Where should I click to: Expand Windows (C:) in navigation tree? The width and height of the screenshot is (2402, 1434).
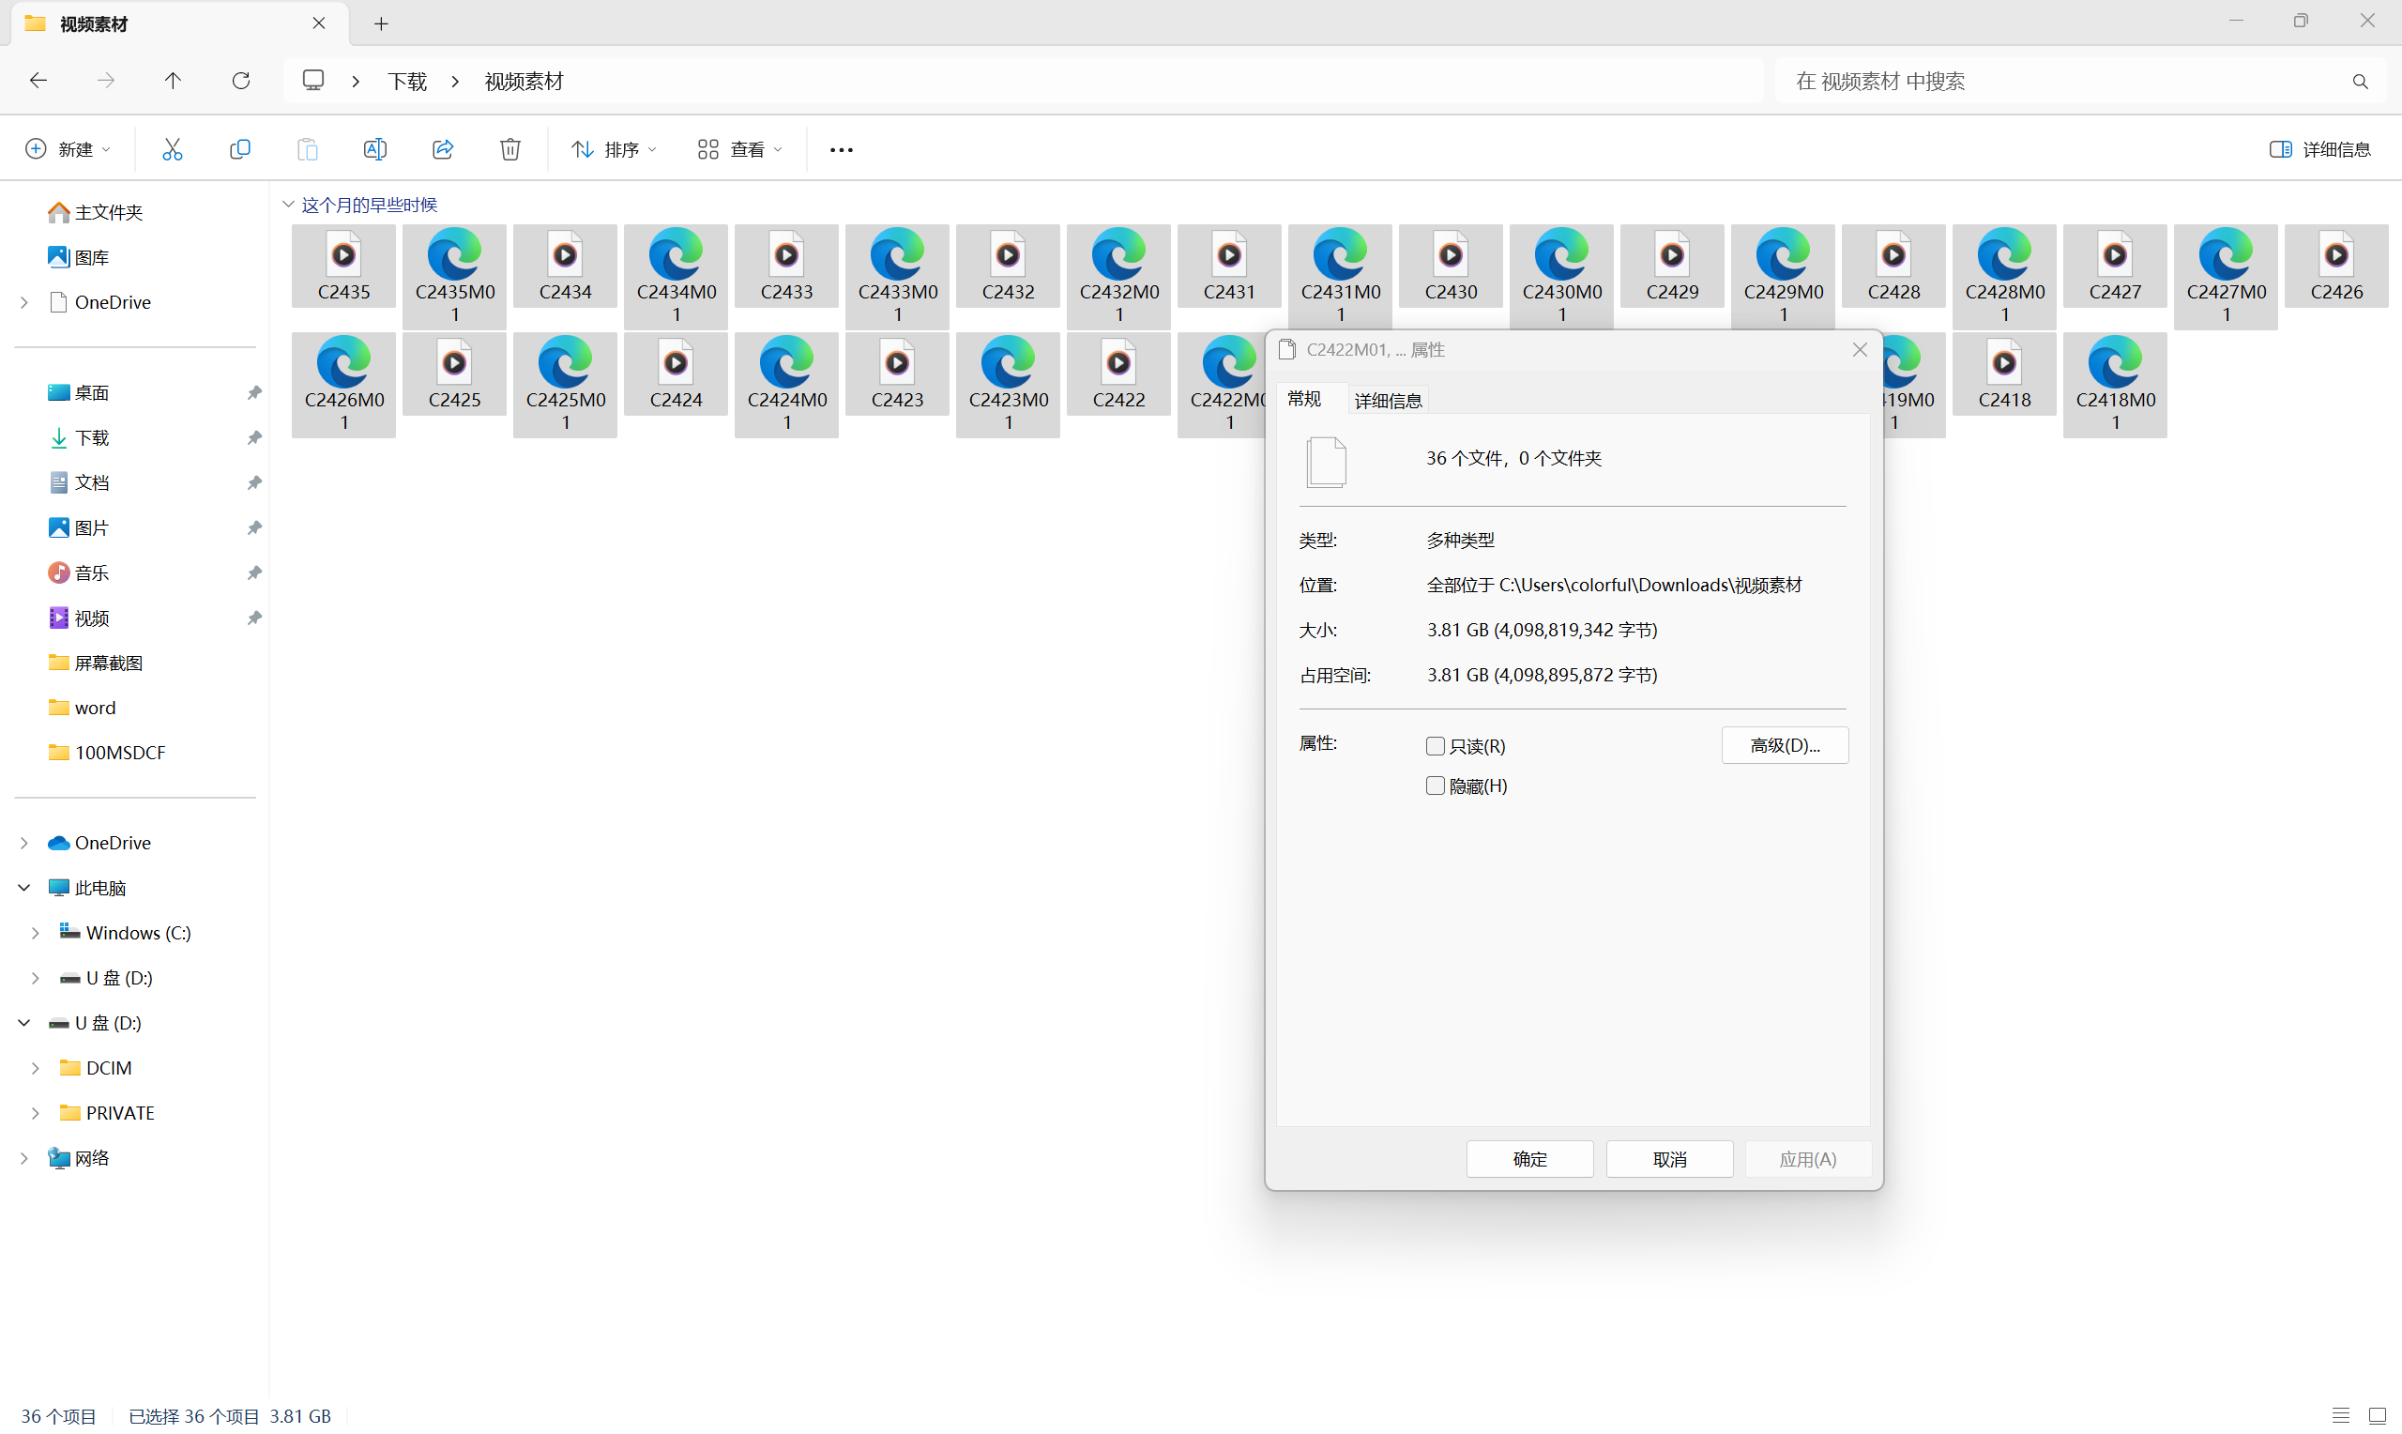point(36,933)
